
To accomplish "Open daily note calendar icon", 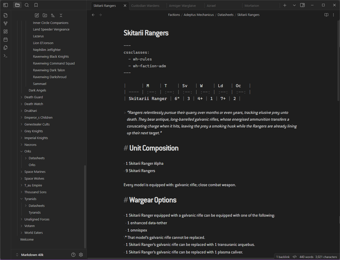I will coord(6,39).
